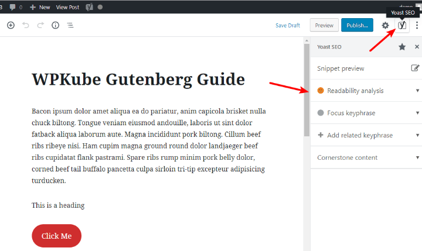Viewport: 422px width, 251px height.
Task: Undo the last edit
Action: tap(26, 25)
